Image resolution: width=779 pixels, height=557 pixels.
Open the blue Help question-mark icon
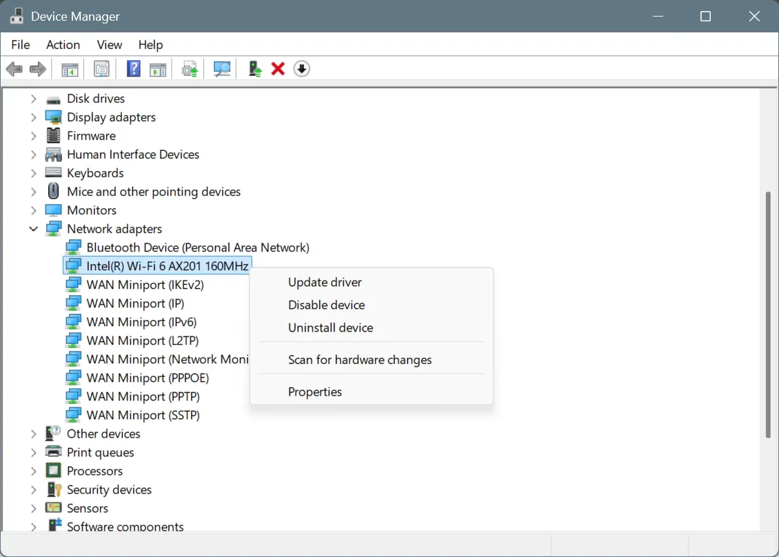(x=134, y=68)
